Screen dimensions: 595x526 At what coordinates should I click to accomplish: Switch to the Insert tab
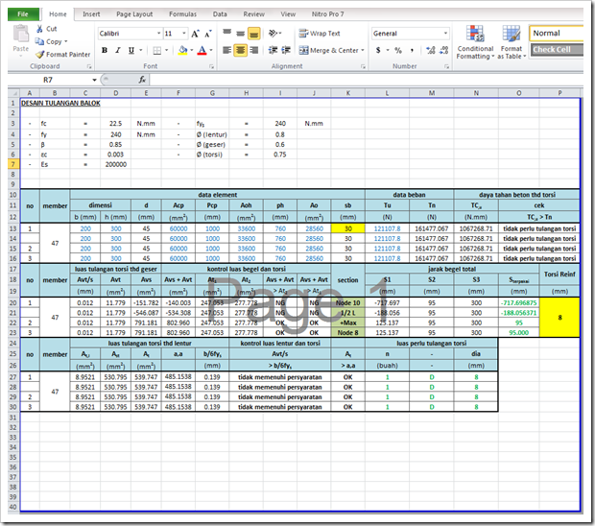(x=91, y=14)
